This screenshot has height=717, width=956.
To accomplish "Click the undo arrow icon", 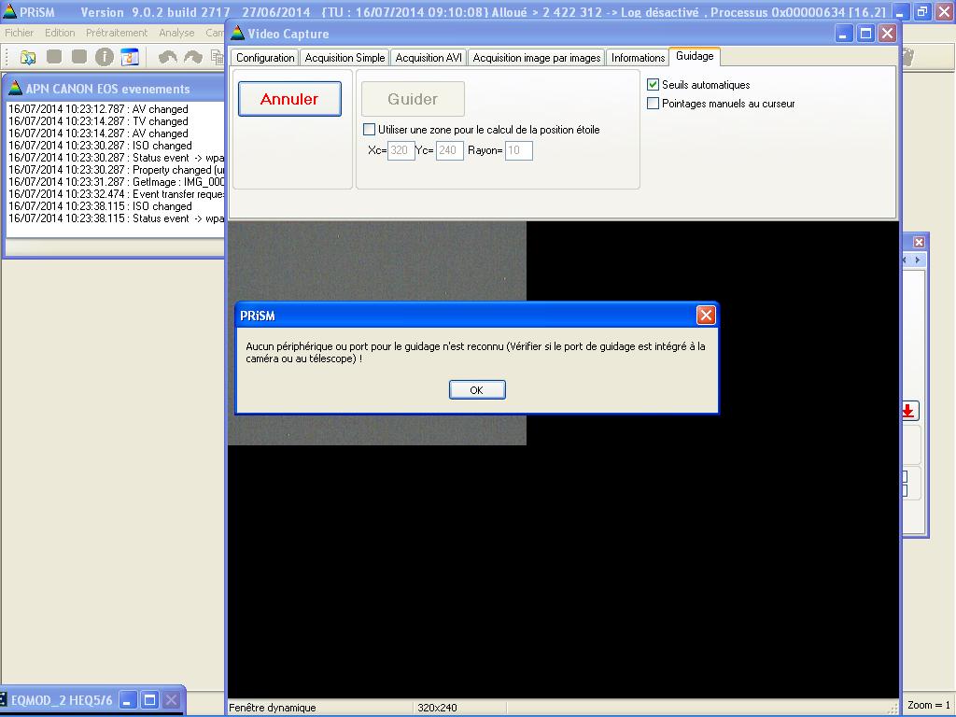I will (168, 57).
